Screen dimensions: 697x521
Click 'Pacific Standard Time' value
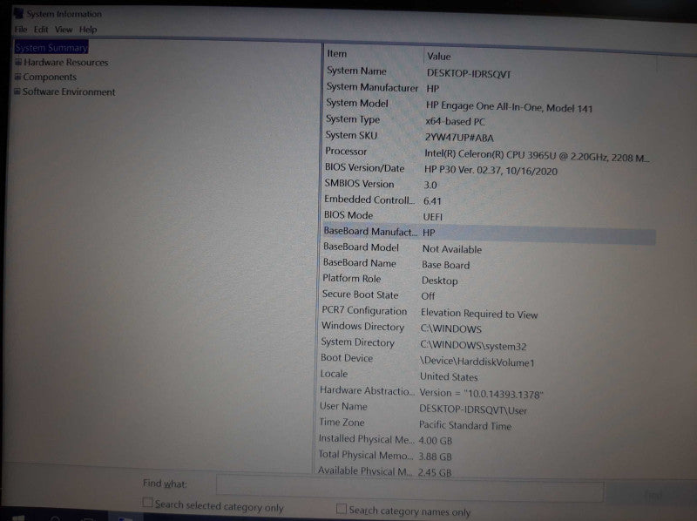tap(465, 425)
